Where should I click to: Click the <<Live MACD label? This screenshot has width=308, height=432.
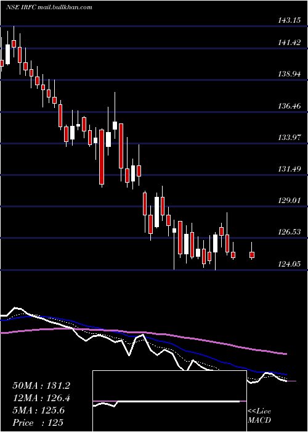tap(259, 416)
